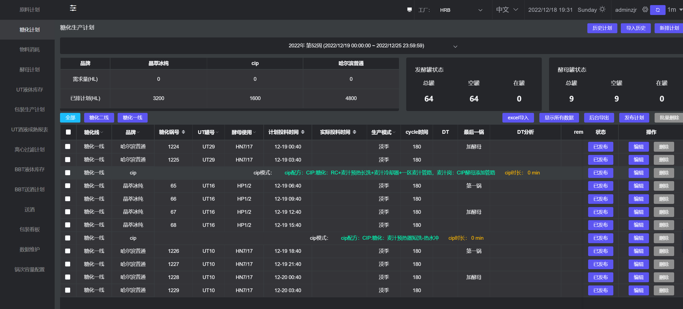Click the 已排计划 4800 value cell
Viewport: 683px width, 309px height.
pyautogui.click(x=351, y=98)
